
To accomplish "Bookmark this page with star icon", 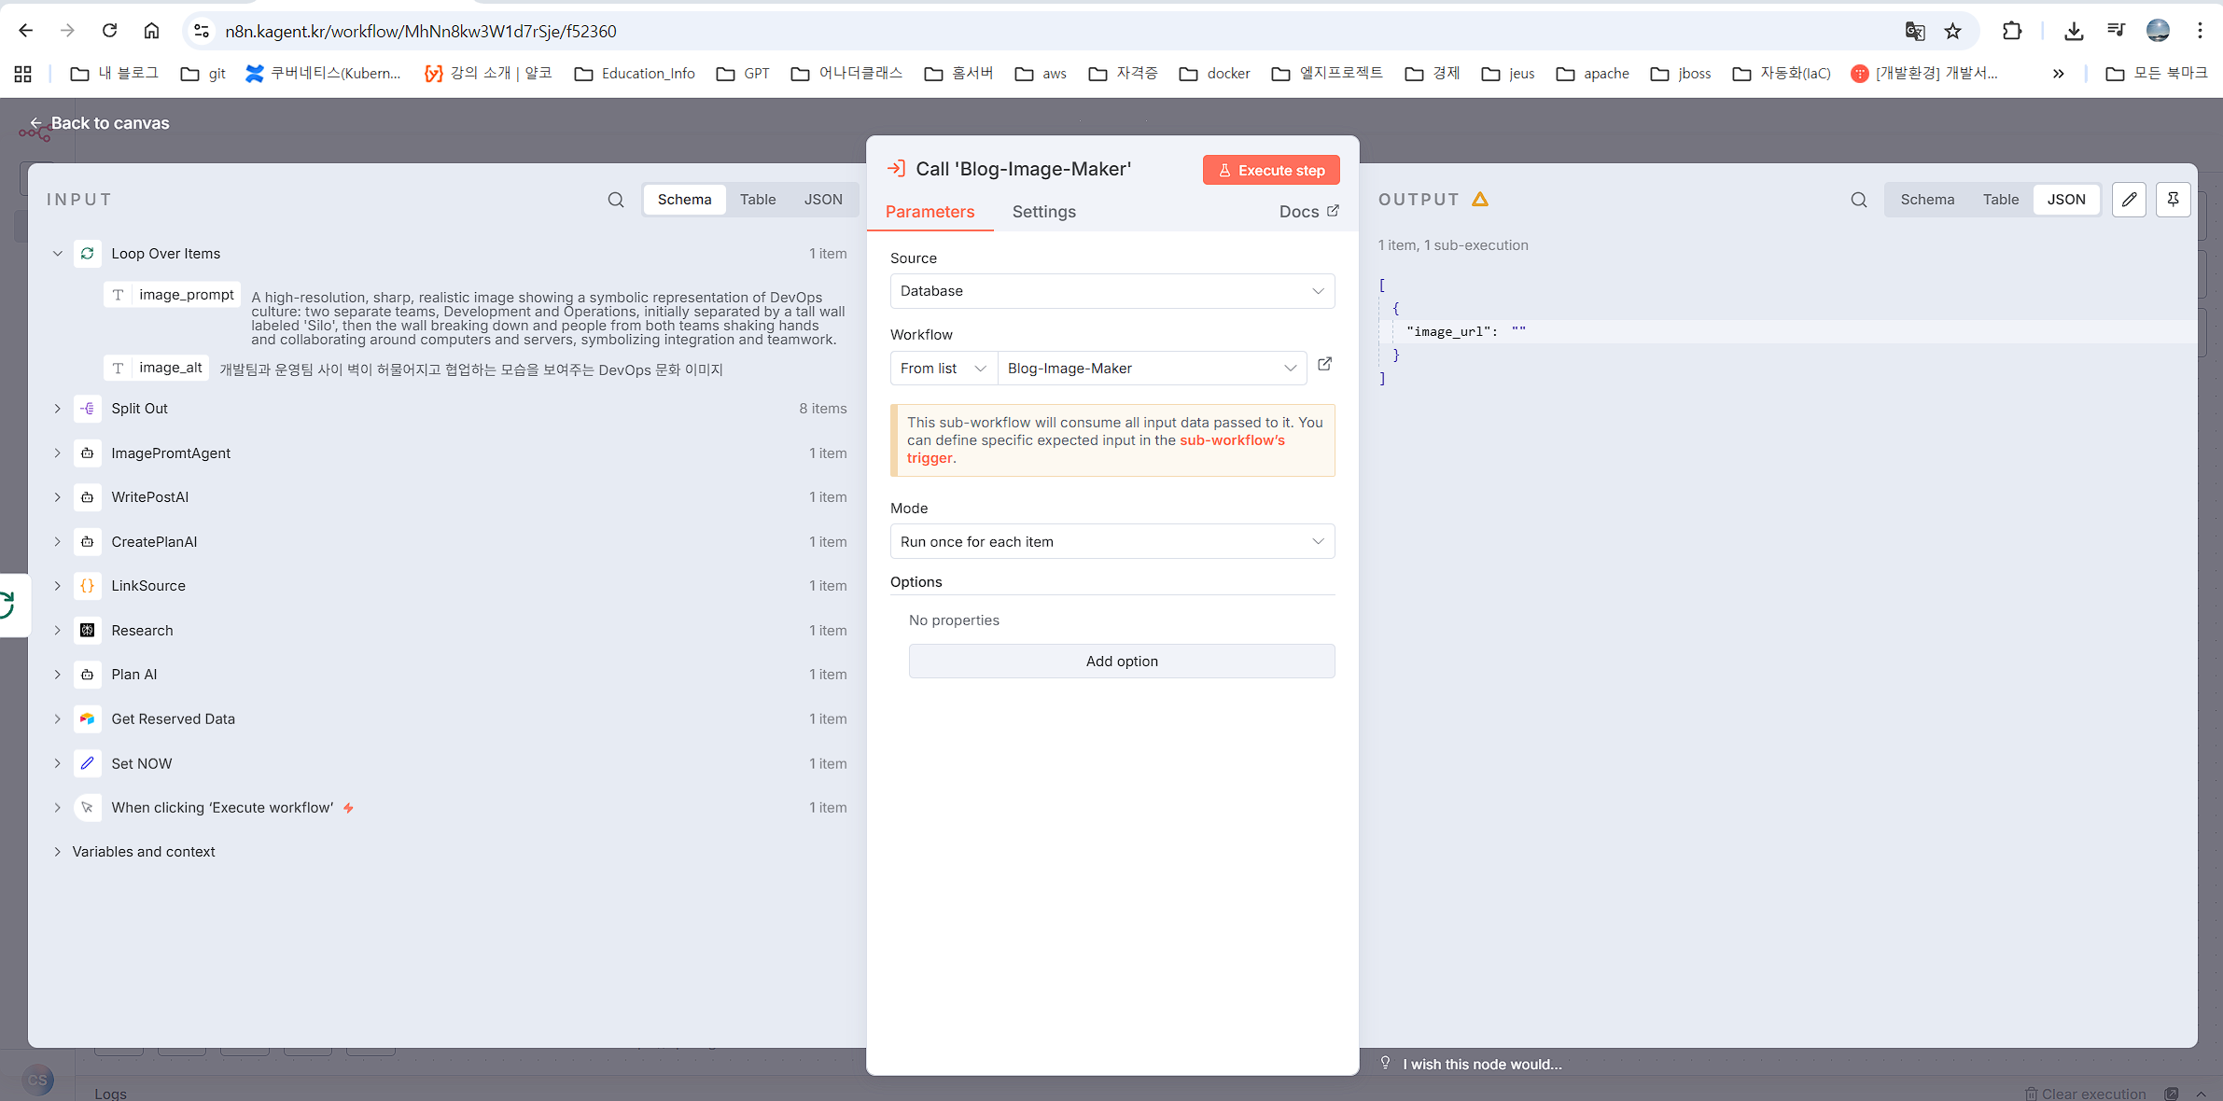I will [1952, 31].
